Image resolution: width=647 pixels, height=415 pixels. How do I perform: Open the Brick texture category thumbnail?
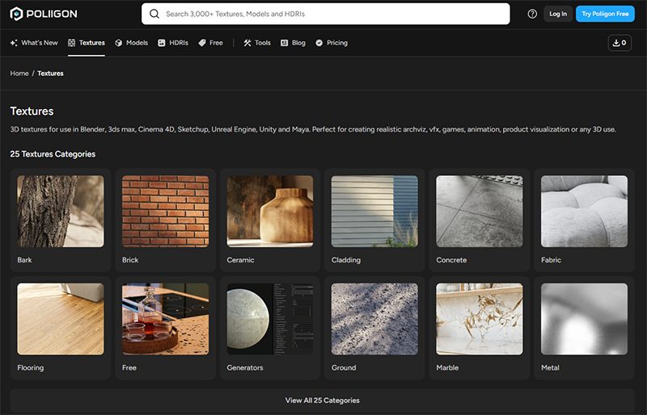click(x=165, y=212)
